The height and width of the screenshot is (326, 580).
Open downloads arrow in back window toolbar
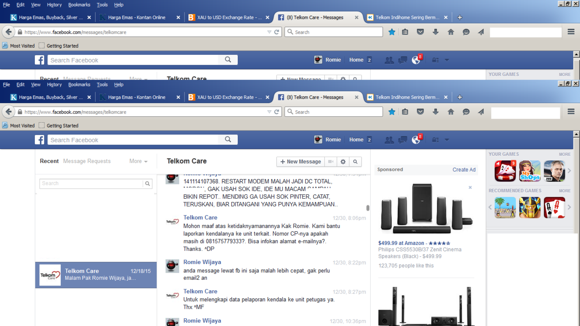pos(435,32)
